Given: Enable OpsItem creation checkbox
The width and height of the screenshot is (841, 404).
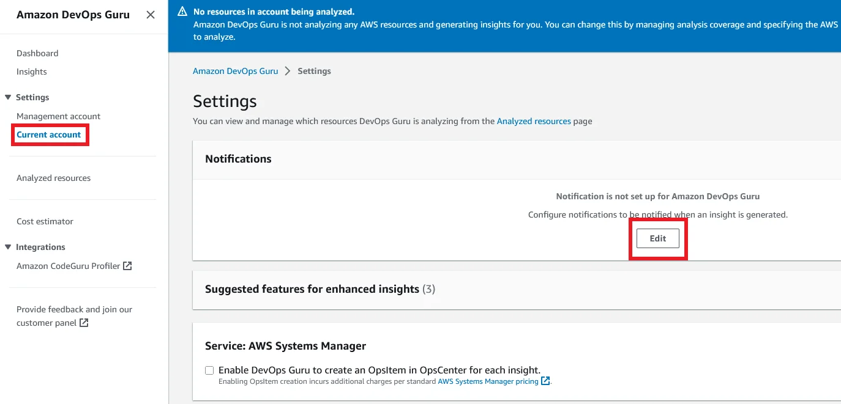Looking at the screenshot, I should pos(209,370).
